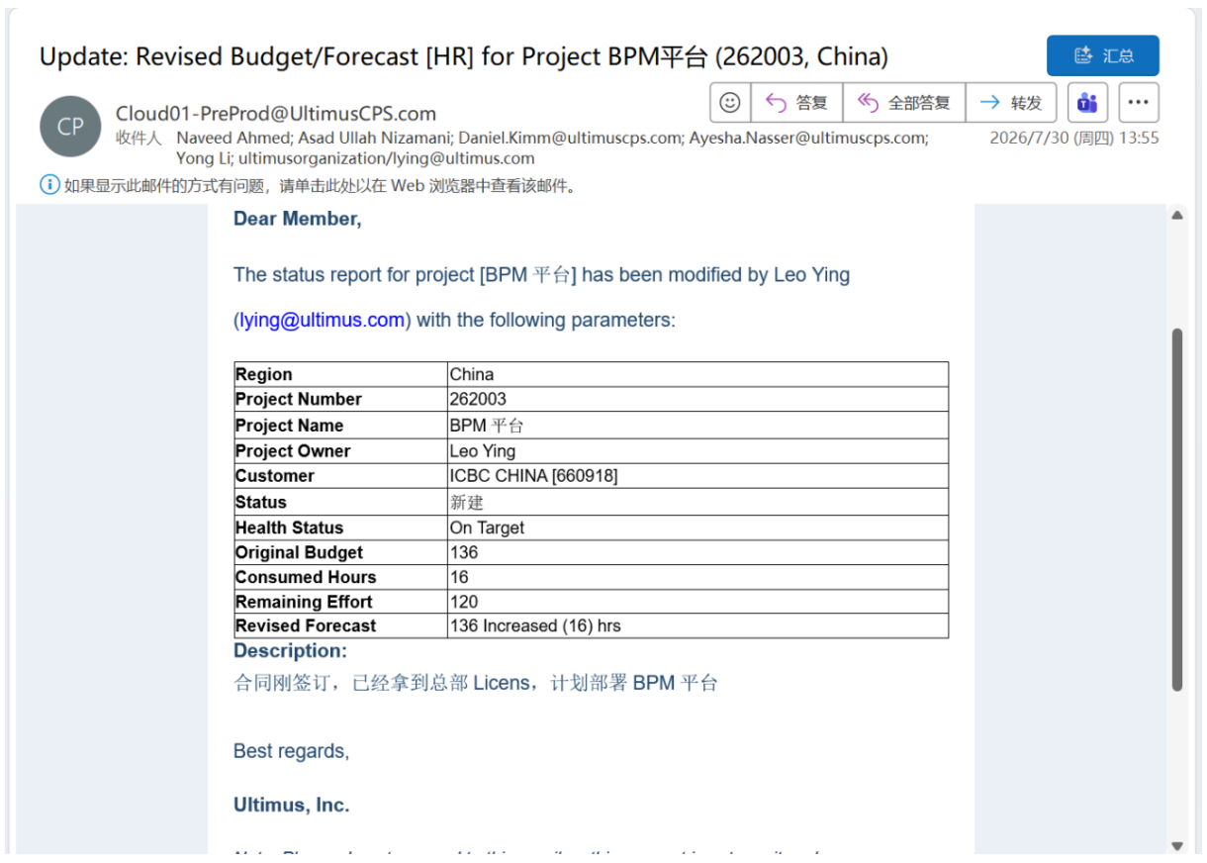Screen dimensions: 1207x863
Task: Click the Project Name value BPM 平台
Action: tap(697, 425)
